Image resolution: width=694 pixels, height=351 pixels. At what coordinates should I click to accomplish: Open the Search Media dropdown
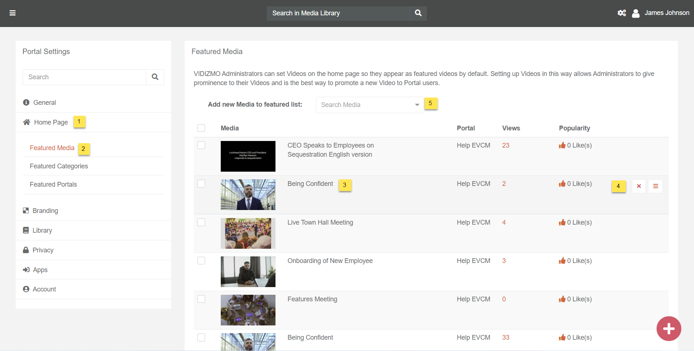[x=370, y=105]
